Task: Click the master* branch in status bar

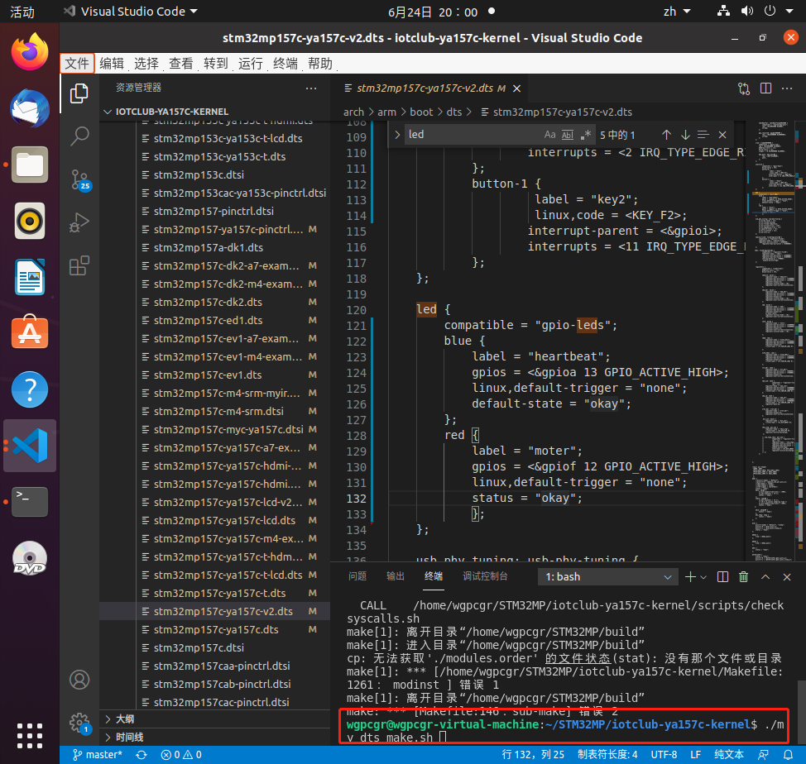Action: click(97, 754)
